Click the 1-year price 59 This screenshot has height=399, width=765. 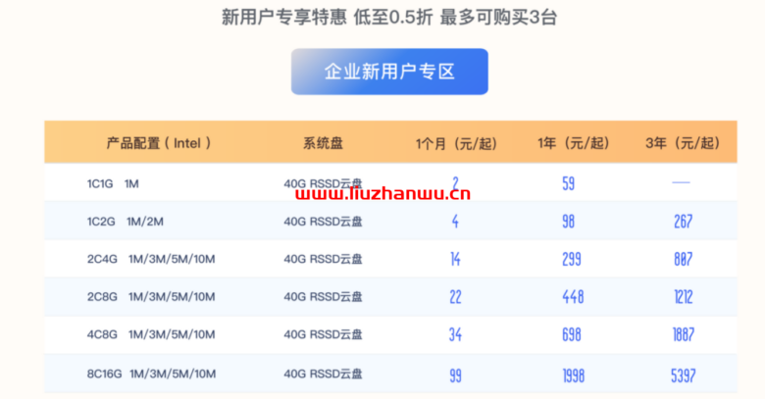pos(569,184)
